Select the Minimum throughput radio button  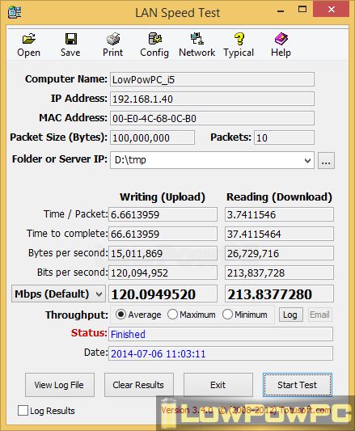click(x=227, y=315)
